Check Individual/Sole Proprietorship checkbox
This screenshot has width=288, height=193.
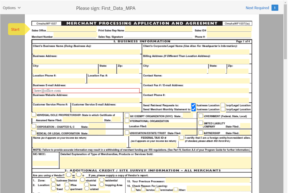tap(34, 114)
